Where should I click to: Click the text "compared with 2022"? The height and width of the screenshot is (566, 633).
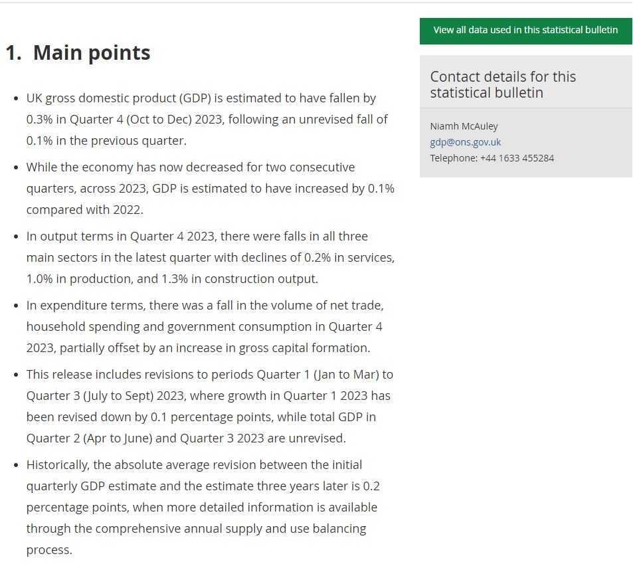coord(84,210)
